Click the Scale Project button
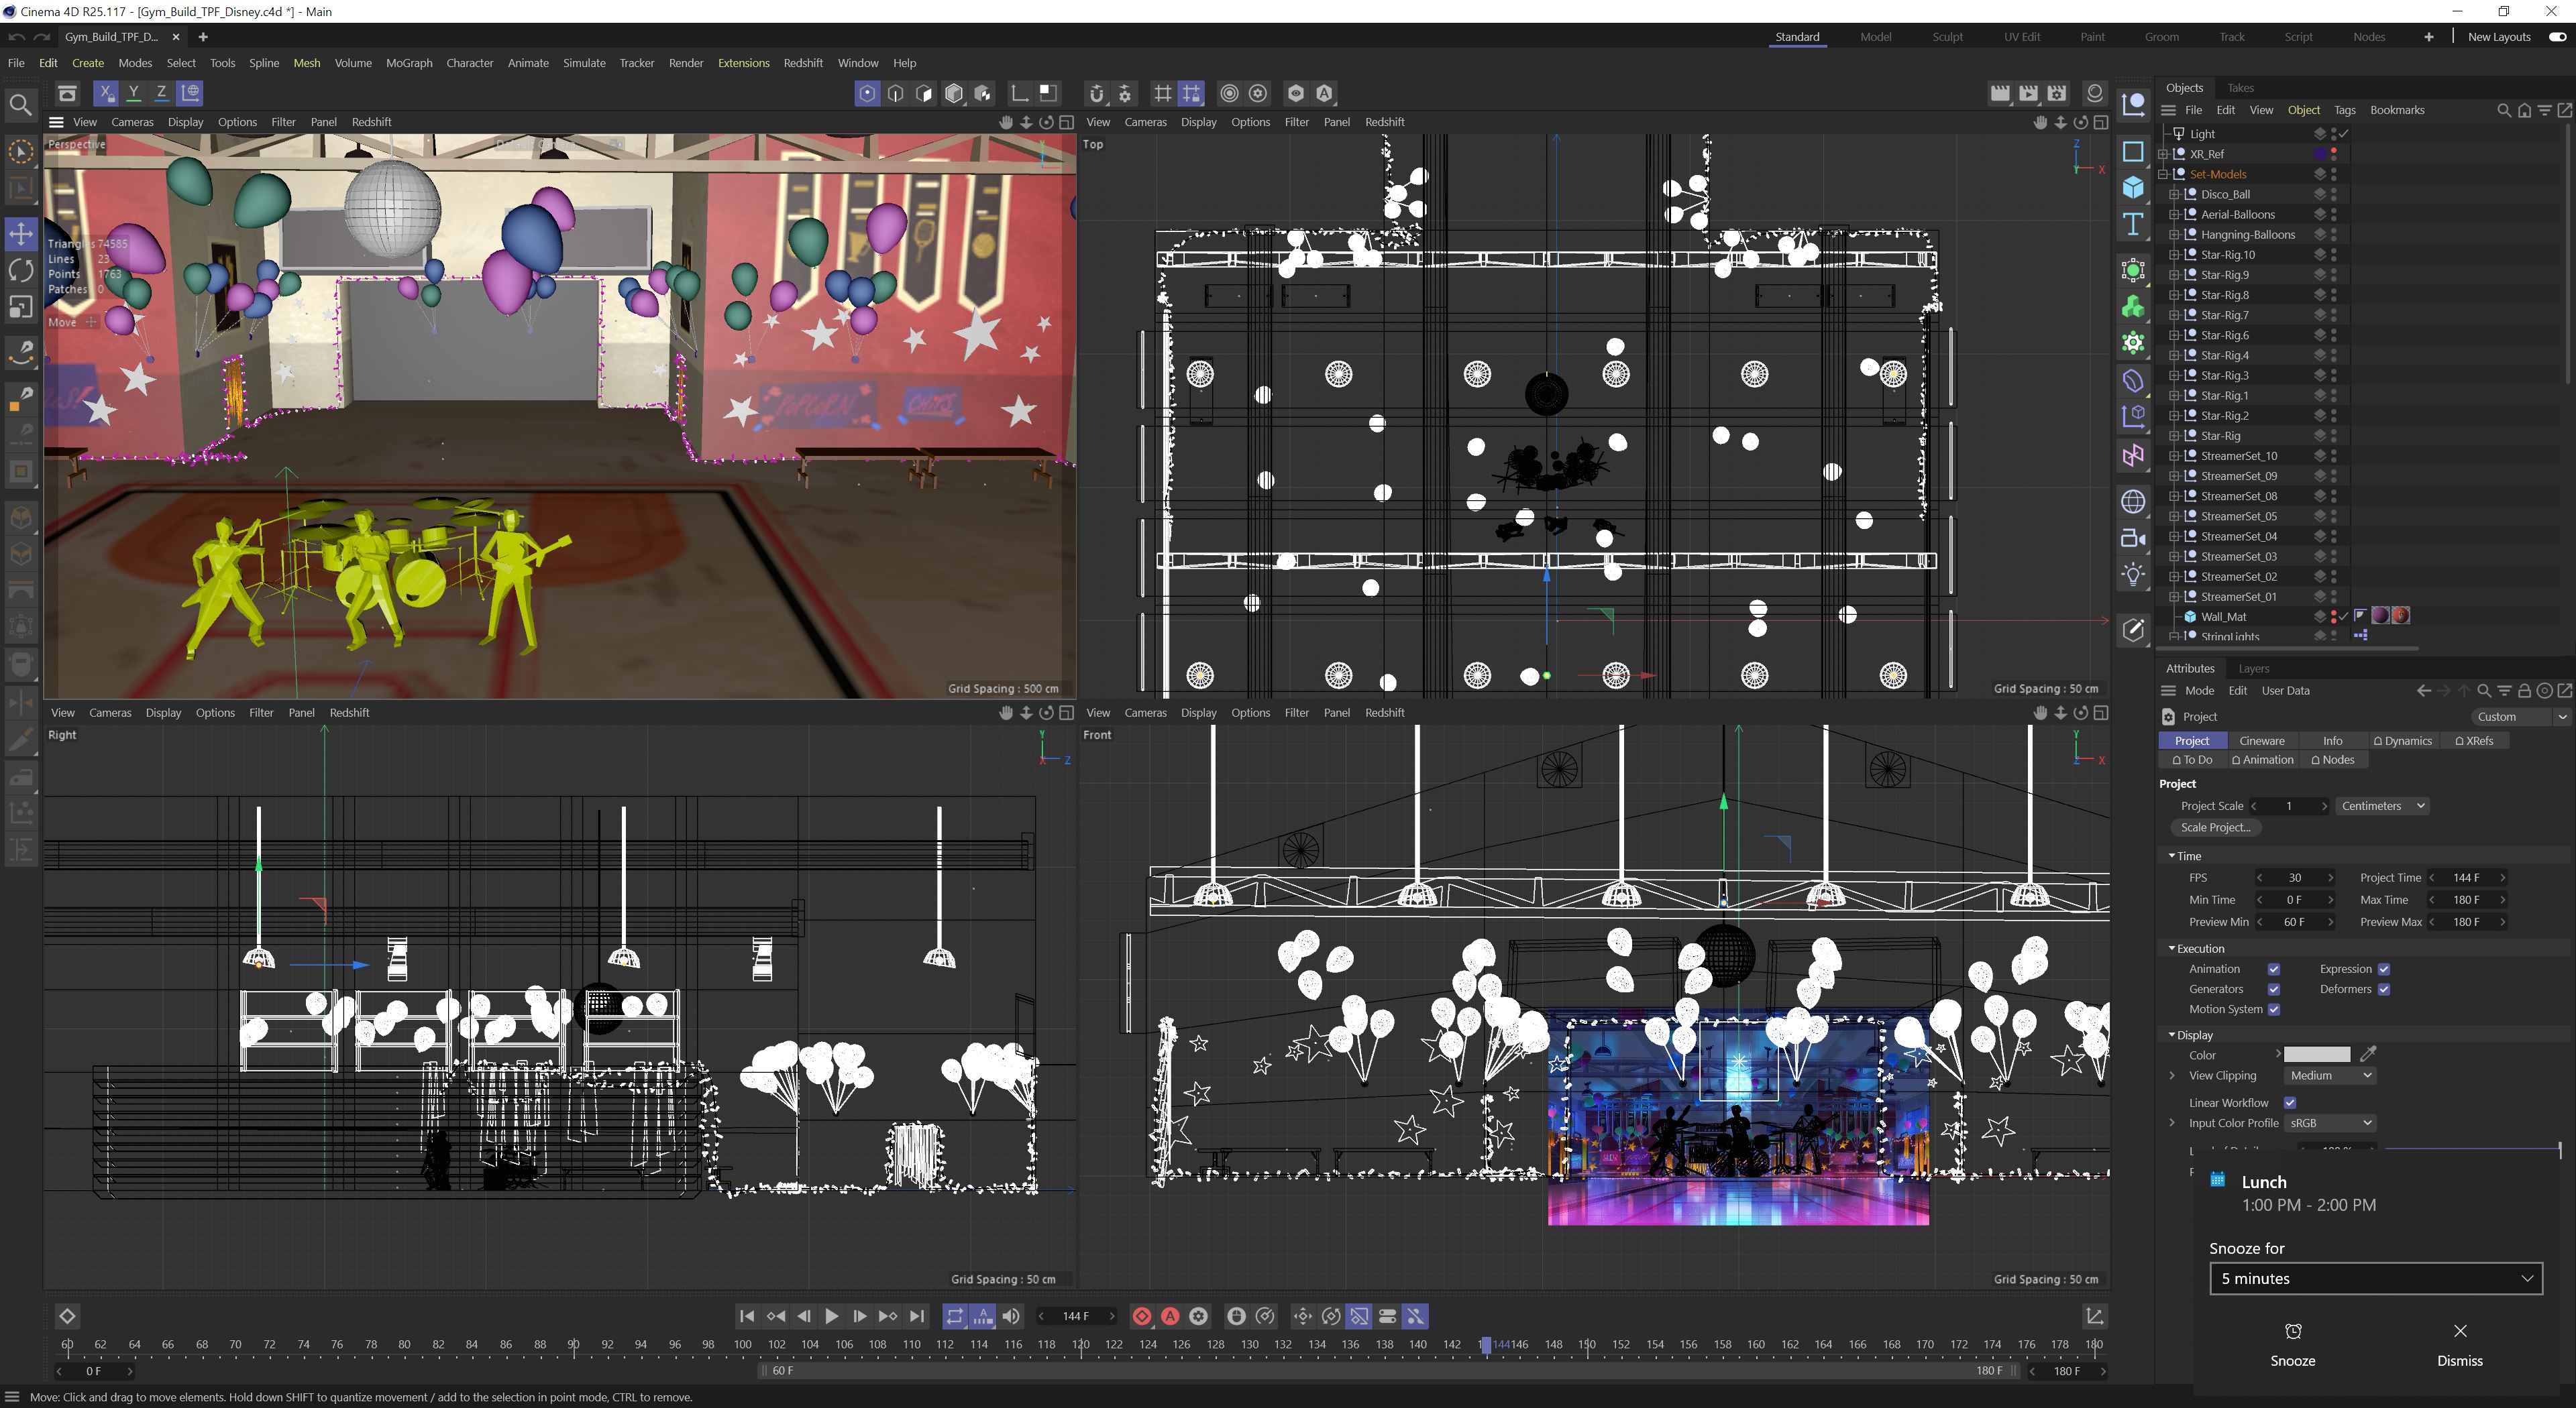The height and width of the screenshot is (1408, 2576). point(2215,827)
